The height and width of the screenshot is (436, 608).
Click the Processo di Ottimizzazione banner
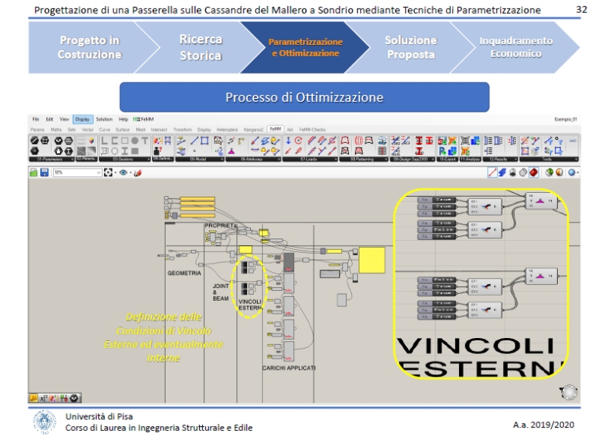(304, 98)
